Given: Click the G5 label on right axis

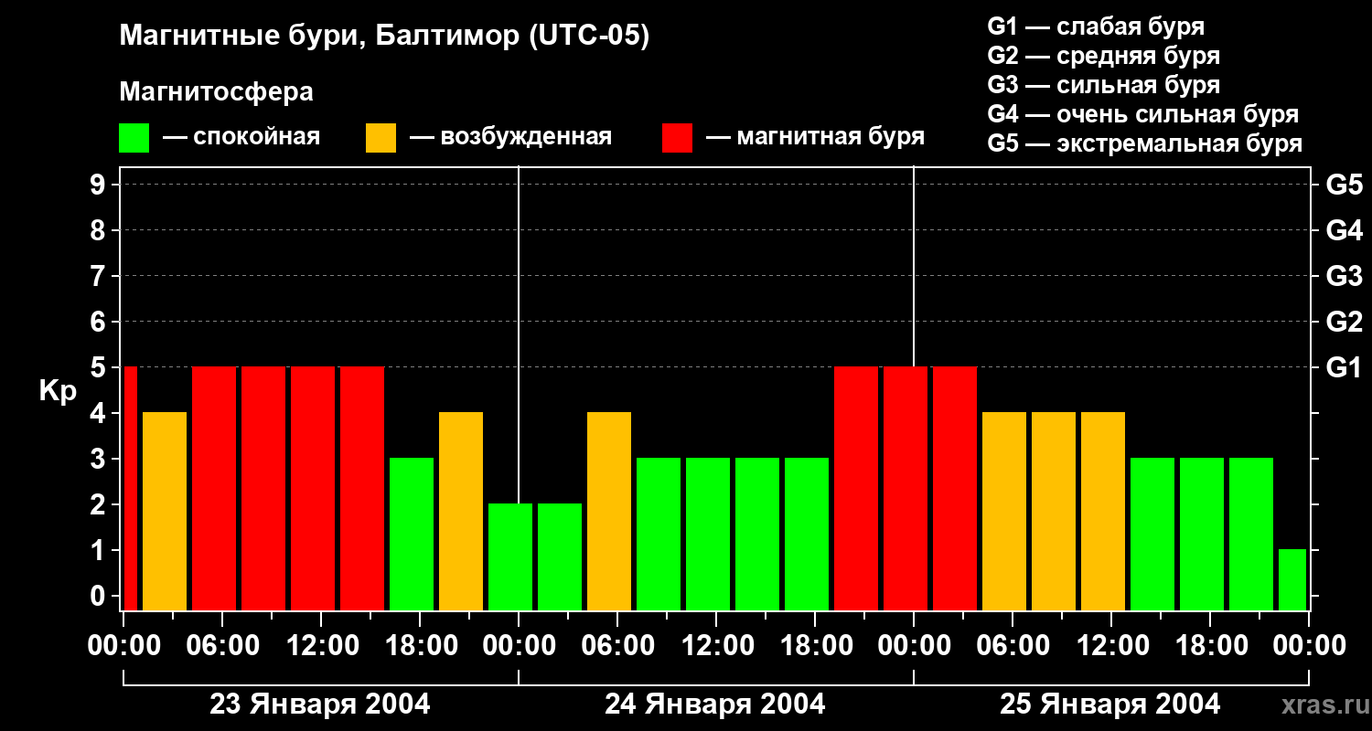Looking at the screenshot, I should (x=1344, y=185).
